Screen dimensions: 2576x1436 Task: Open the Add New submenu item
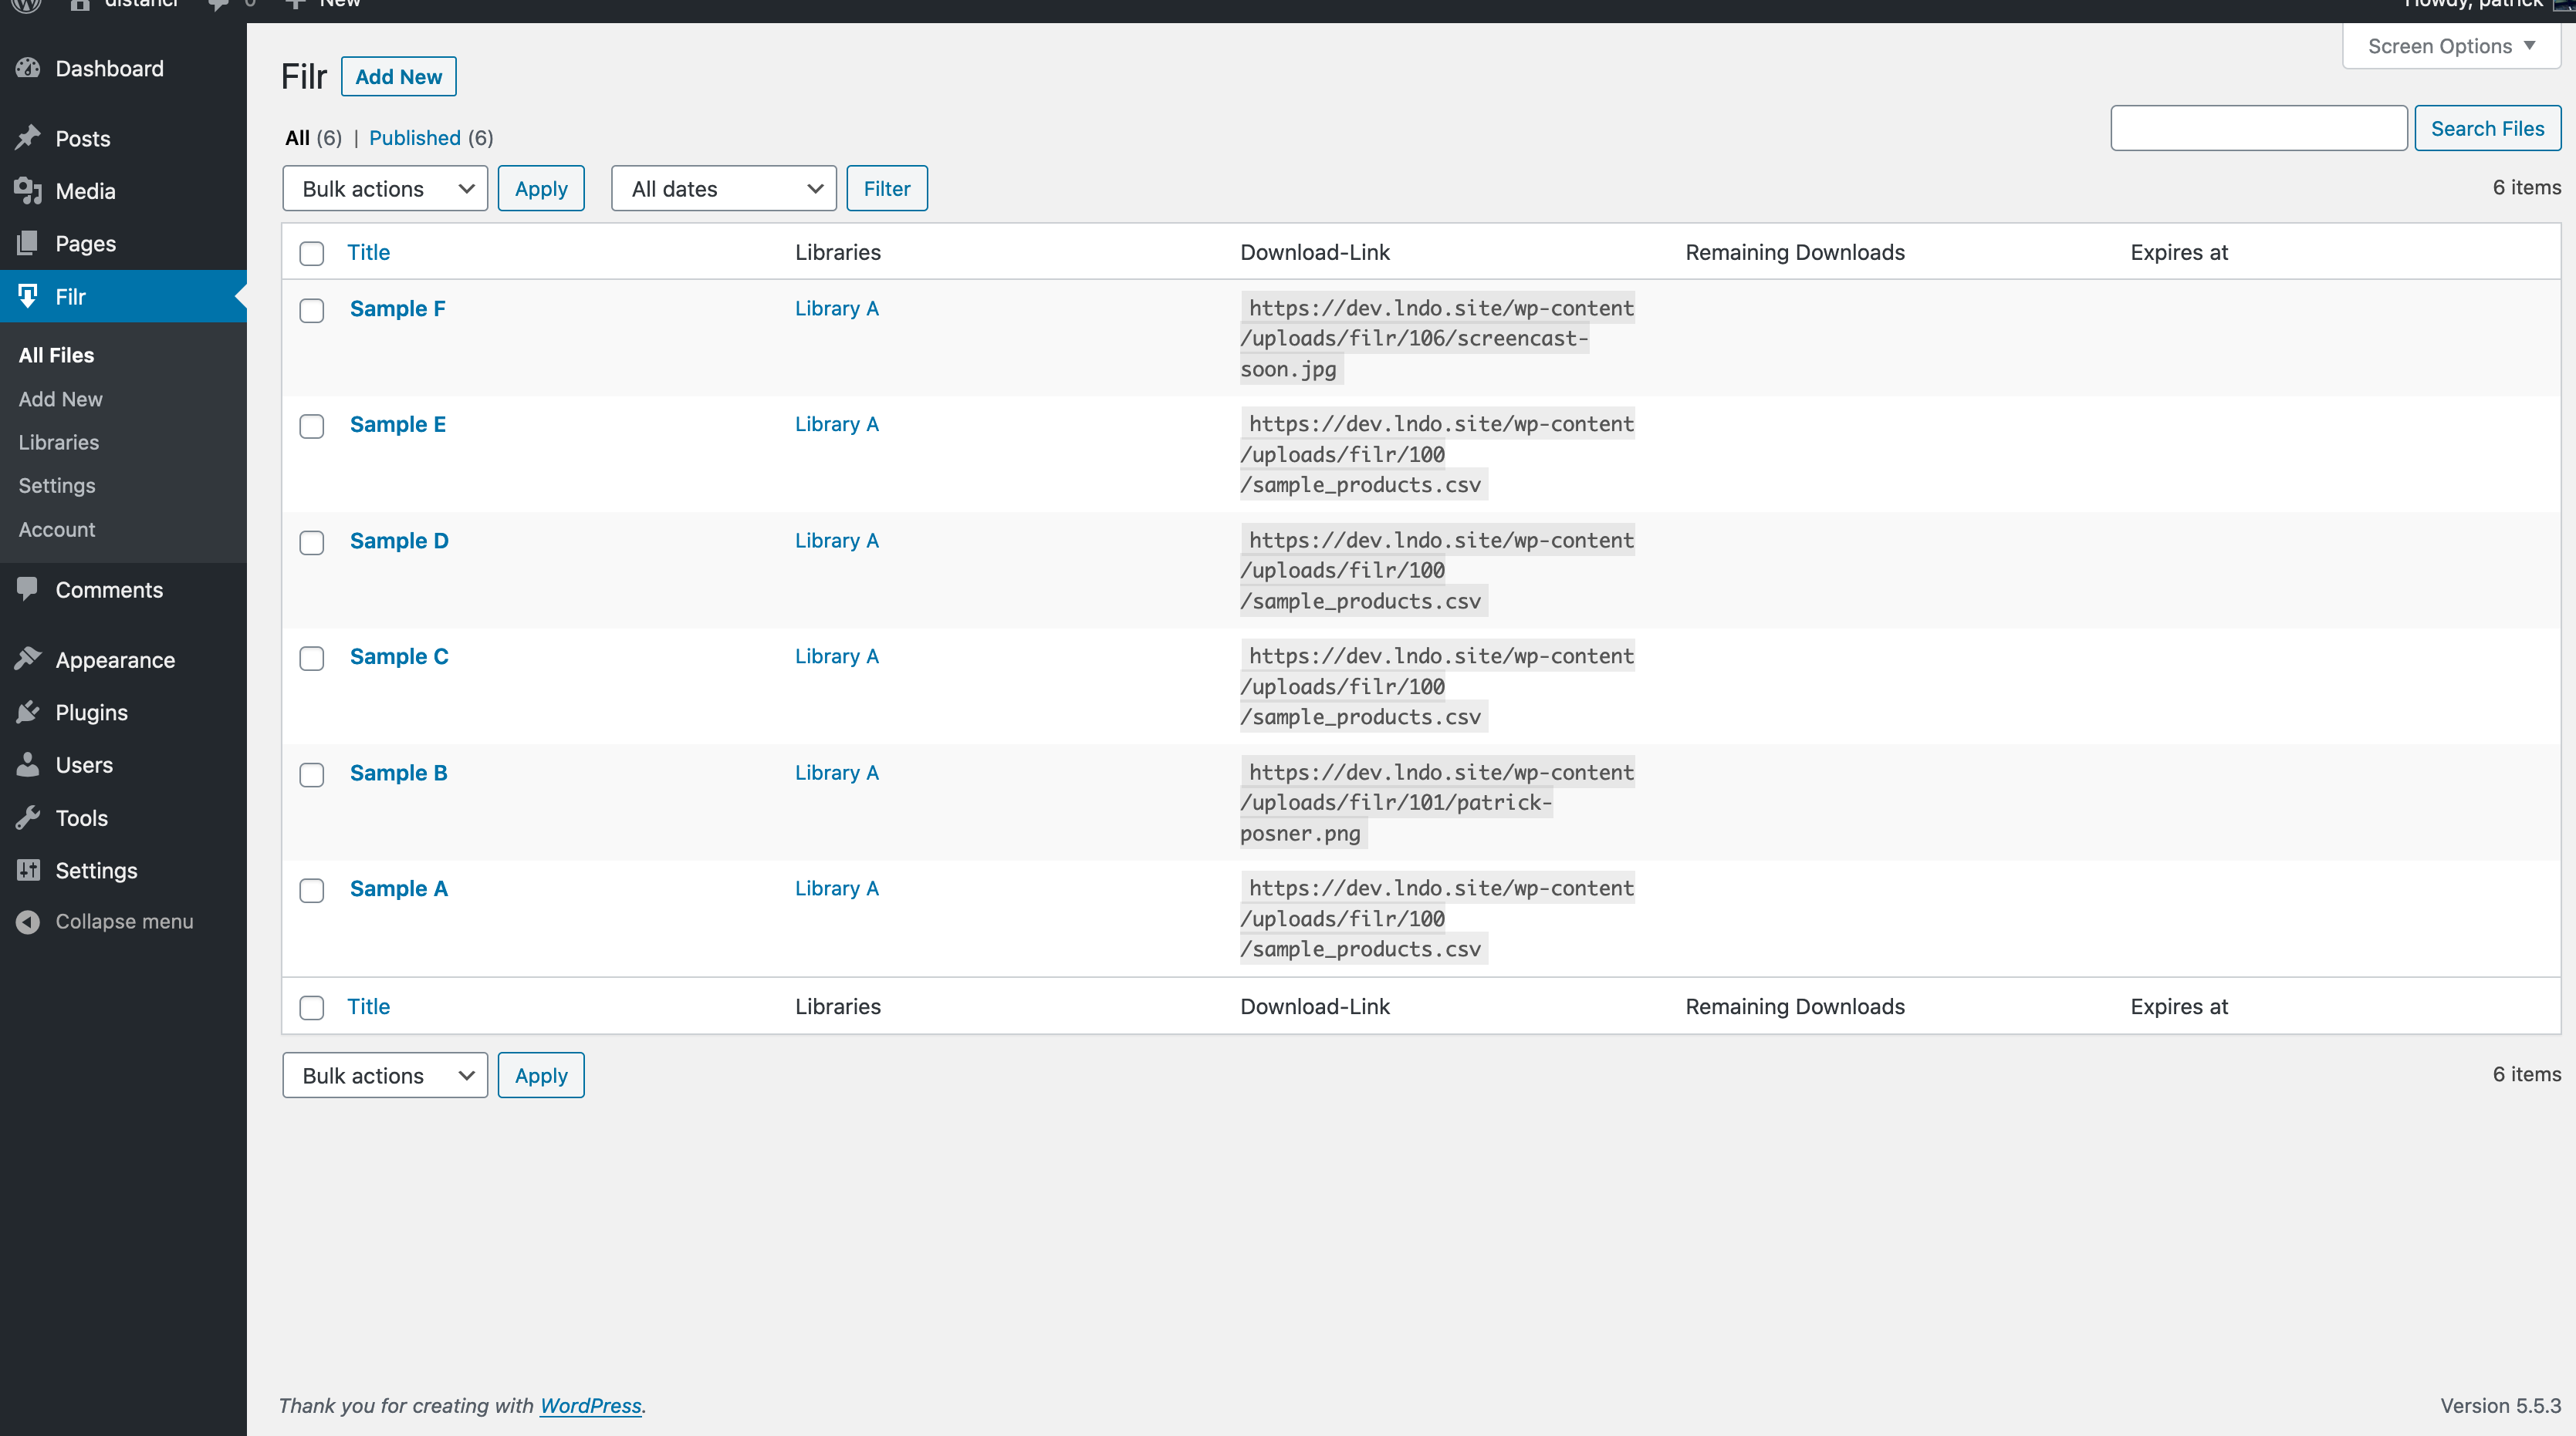(60, 399)
